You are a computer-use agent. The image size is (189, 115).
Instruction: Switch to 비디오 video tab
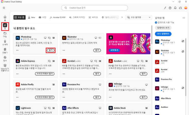pos(93,17)
